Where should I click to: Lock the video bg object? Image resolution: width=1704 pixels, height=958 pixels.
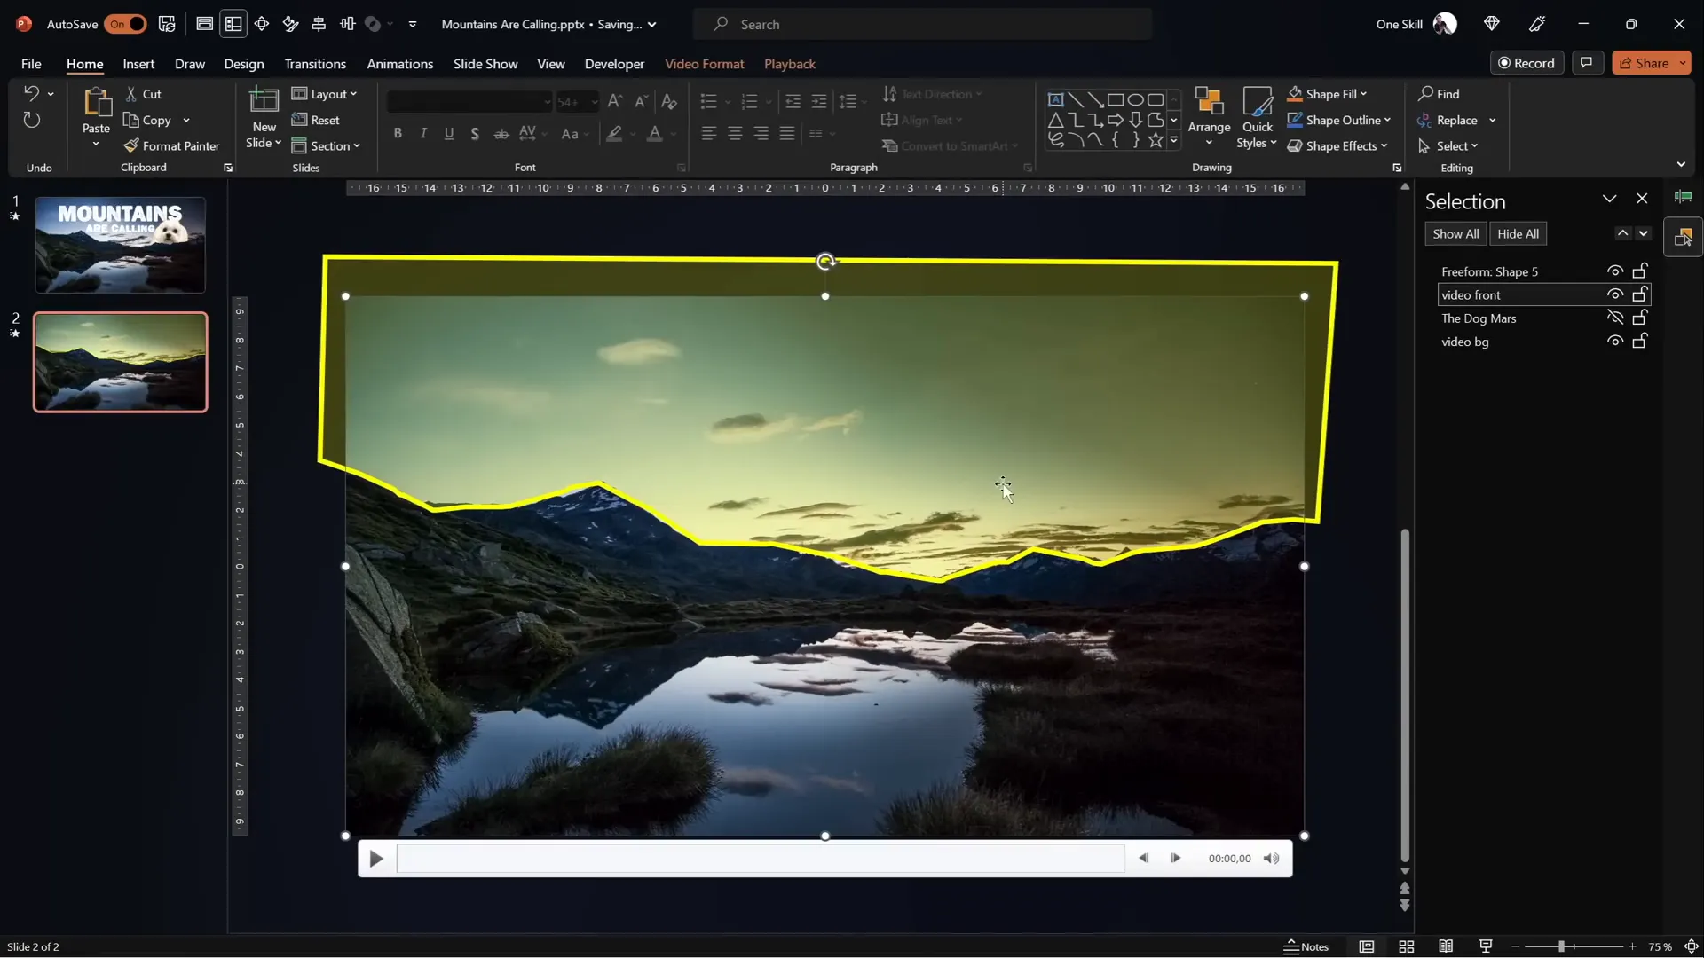(1640, 342)
